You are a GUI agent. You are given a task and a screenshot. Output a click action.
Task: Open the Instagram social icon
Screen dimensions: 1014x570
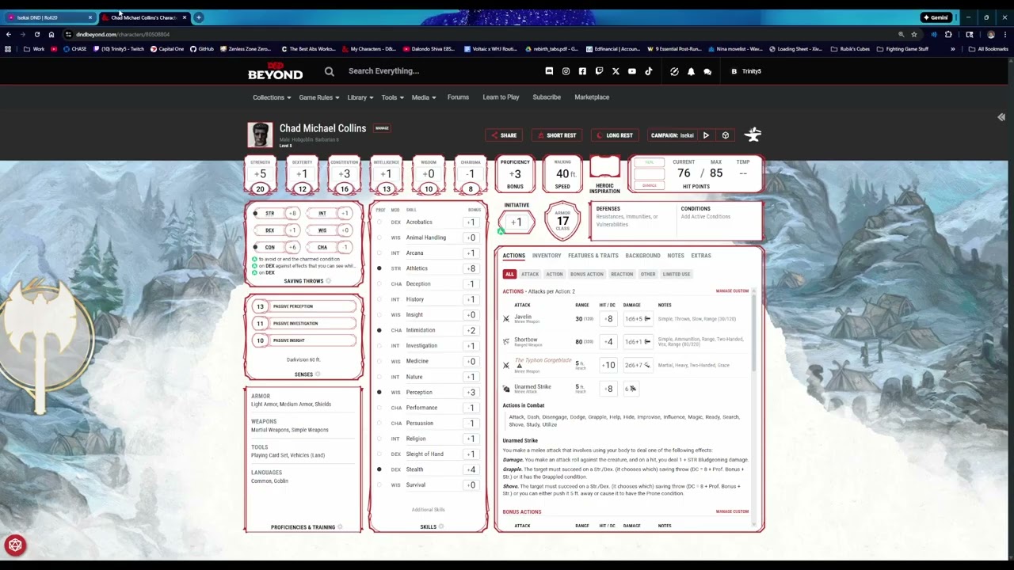click(566, 71)
